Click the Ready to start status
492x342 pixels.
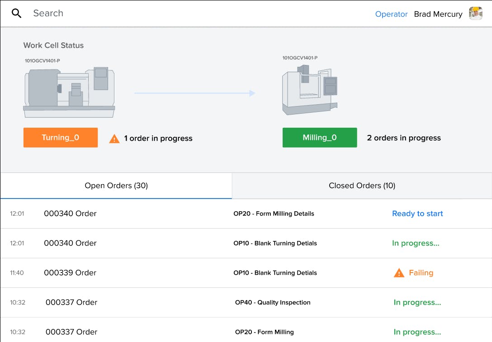tap(417, 214)
